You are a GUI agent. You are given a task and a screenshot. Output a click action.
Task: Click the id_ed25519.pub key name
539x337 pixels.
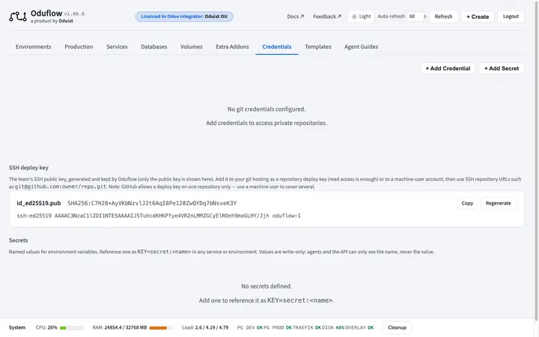[39, 203]
